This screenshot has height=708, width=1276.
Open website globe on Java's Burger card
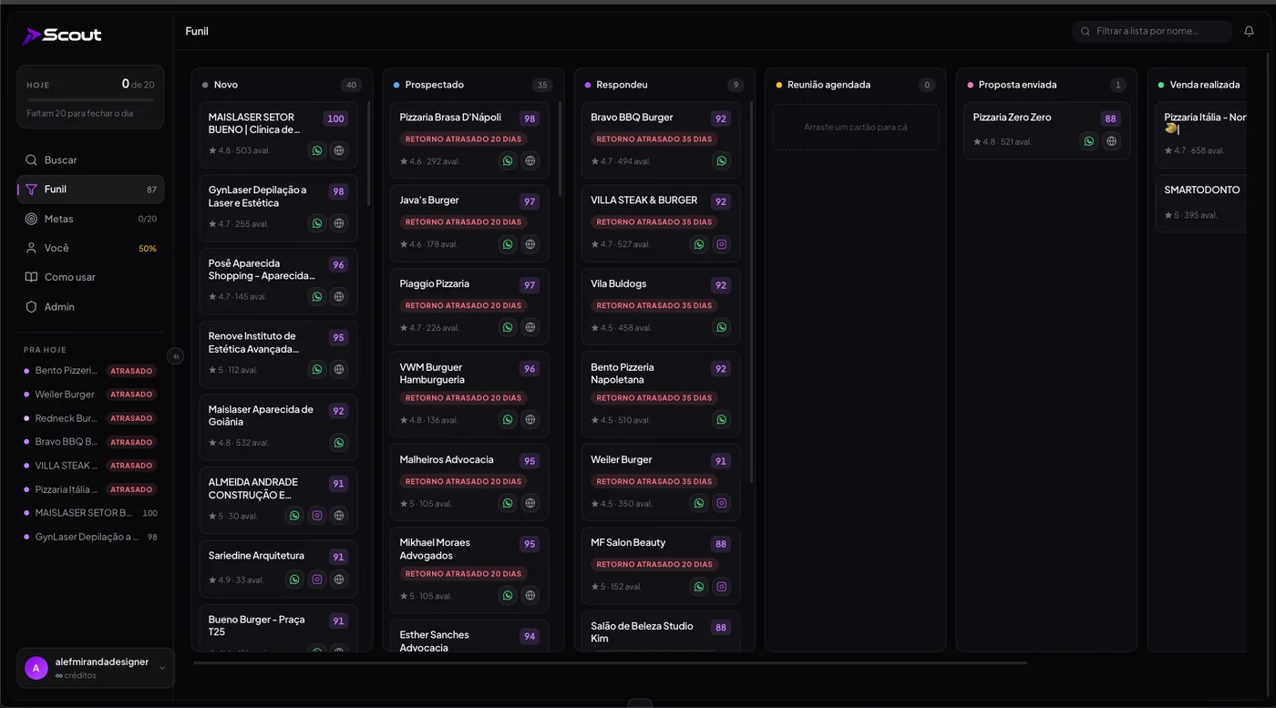click(x=530, y=244)
